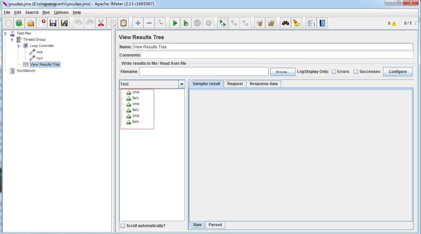The height and width of the screenshot is (234, 421).
Task: Switch to the Response data tab
Action: coord(264,84)
